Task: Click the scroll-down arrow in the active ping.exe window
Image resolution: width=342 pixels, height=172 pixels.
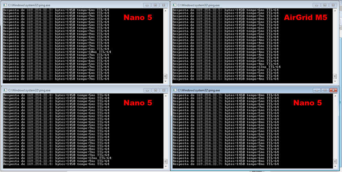Action: coord(335,166)
